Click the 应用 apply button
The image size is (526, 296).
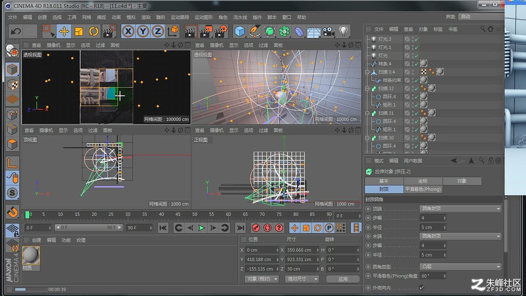(343, 279)
